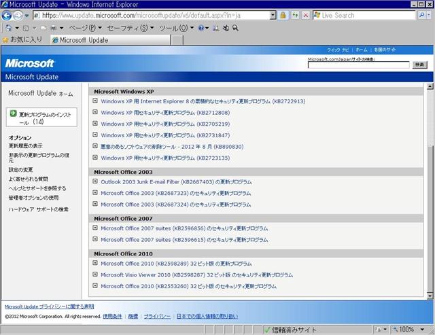Click the icon right of the Help dropdown
435x335 pixels.
click(215, 28)
